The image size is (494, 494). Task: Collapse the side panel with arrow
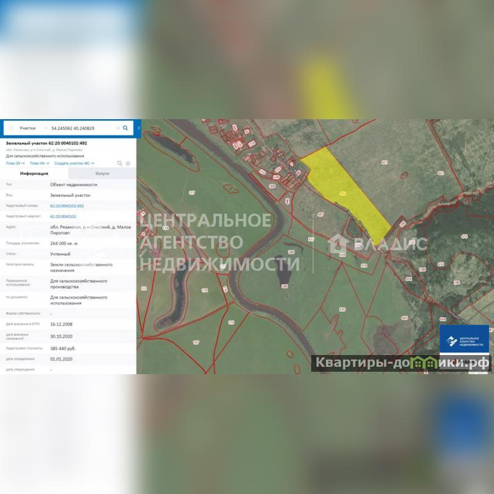point(139,128)
